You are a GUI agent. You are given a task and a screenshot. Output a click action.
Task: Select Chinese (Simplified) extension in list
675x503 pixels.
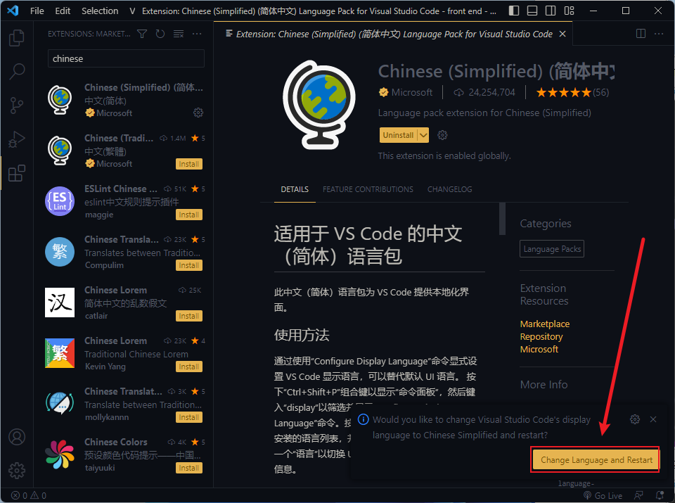point(125,101)
